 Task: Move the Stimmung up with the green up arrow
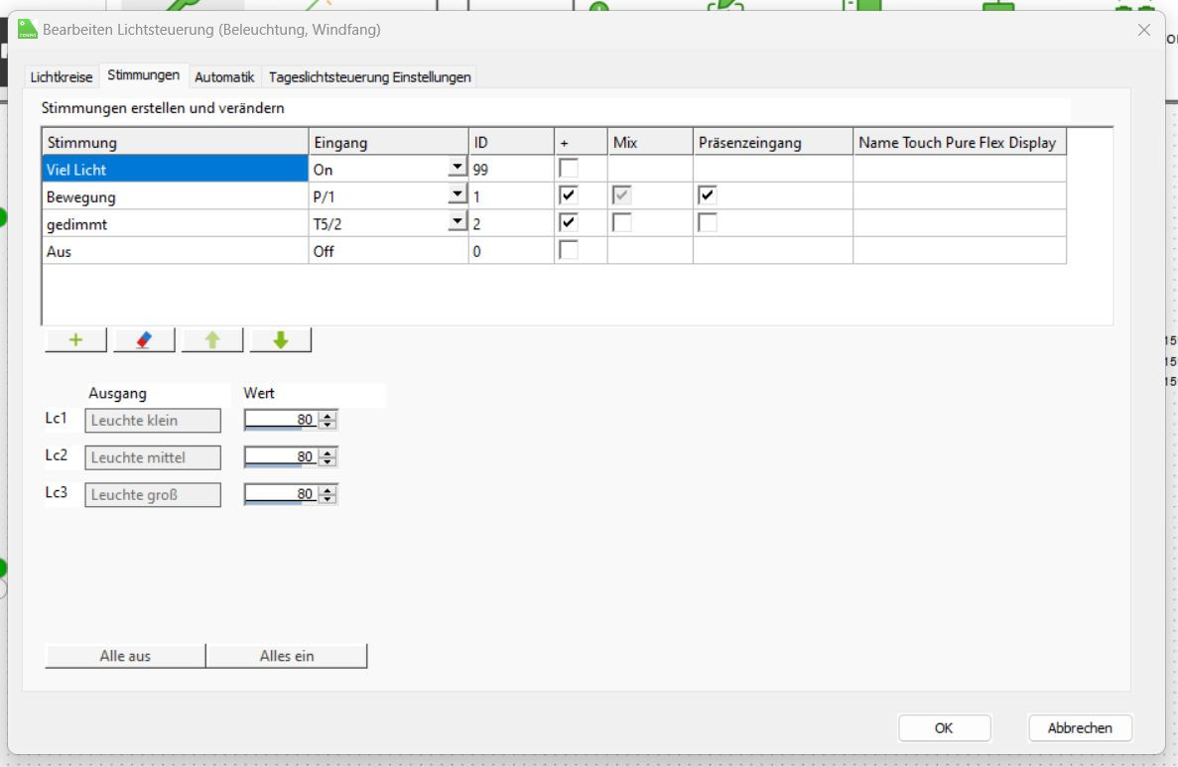point(211,340)
